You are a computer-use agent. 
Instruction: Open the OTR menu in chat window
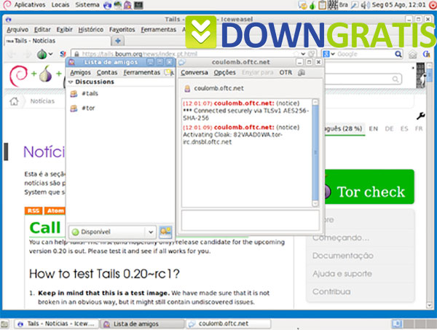[286, 73]
